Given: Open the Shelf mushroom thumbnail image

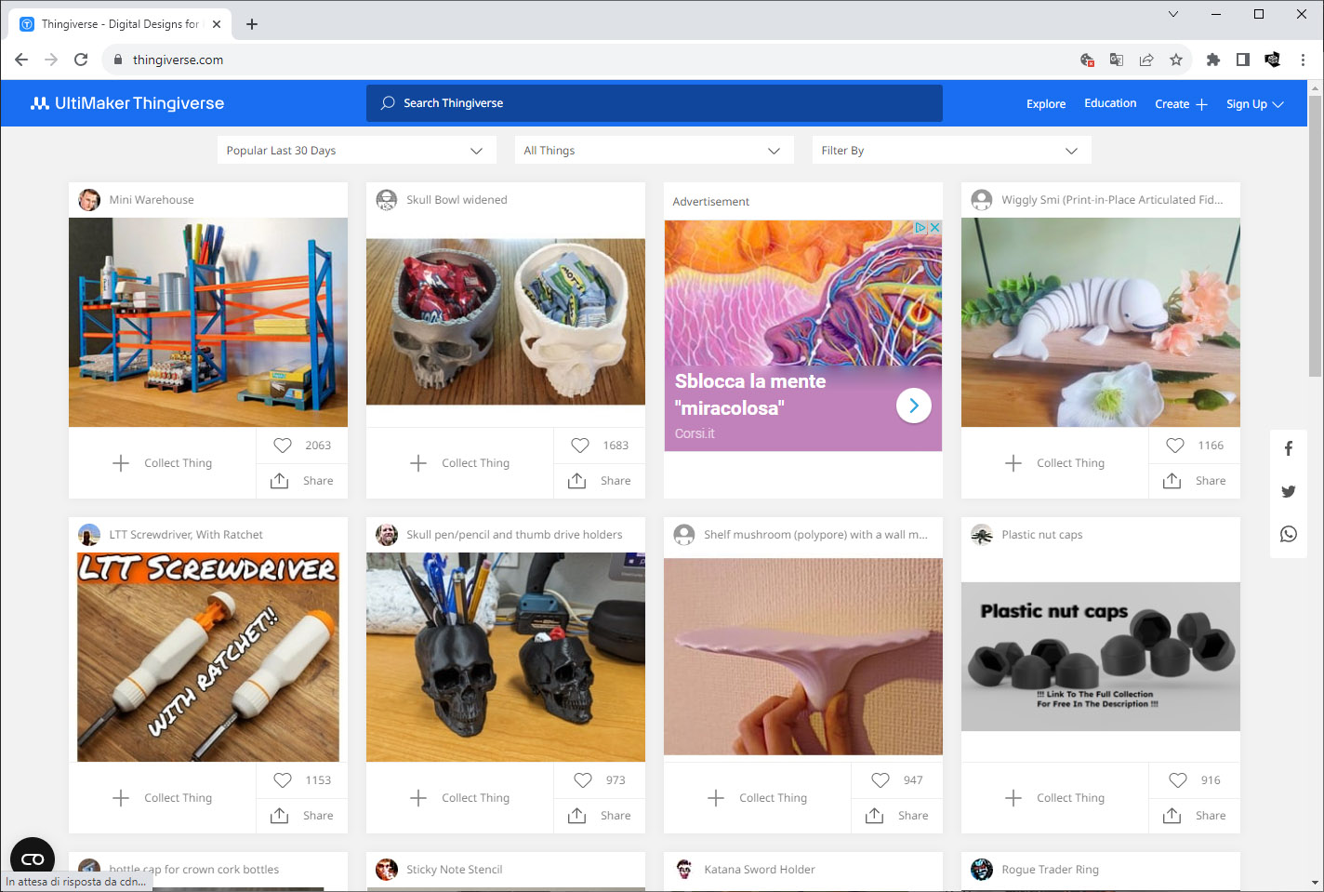Looking at the screenshot, I should coord(803,657).
